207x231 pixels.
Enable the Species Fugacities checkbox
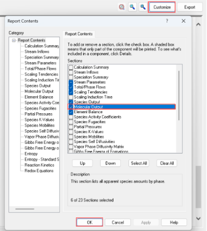[71, 122]
